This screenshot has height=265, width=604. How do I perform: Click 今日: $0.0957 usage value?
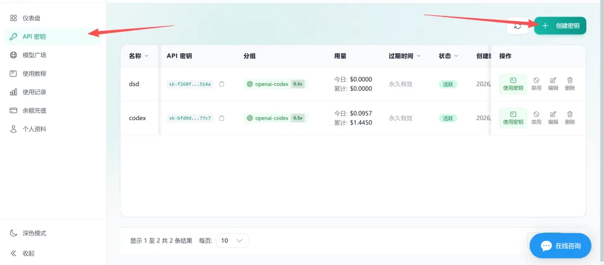(353, 114)
